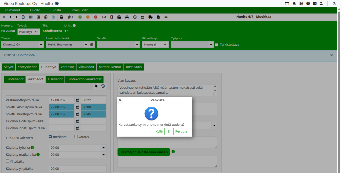Expand the Kiireellisyys 'Normaali' dropdown
This screenshot has width=341, height=173.
[x=155, y=44]
